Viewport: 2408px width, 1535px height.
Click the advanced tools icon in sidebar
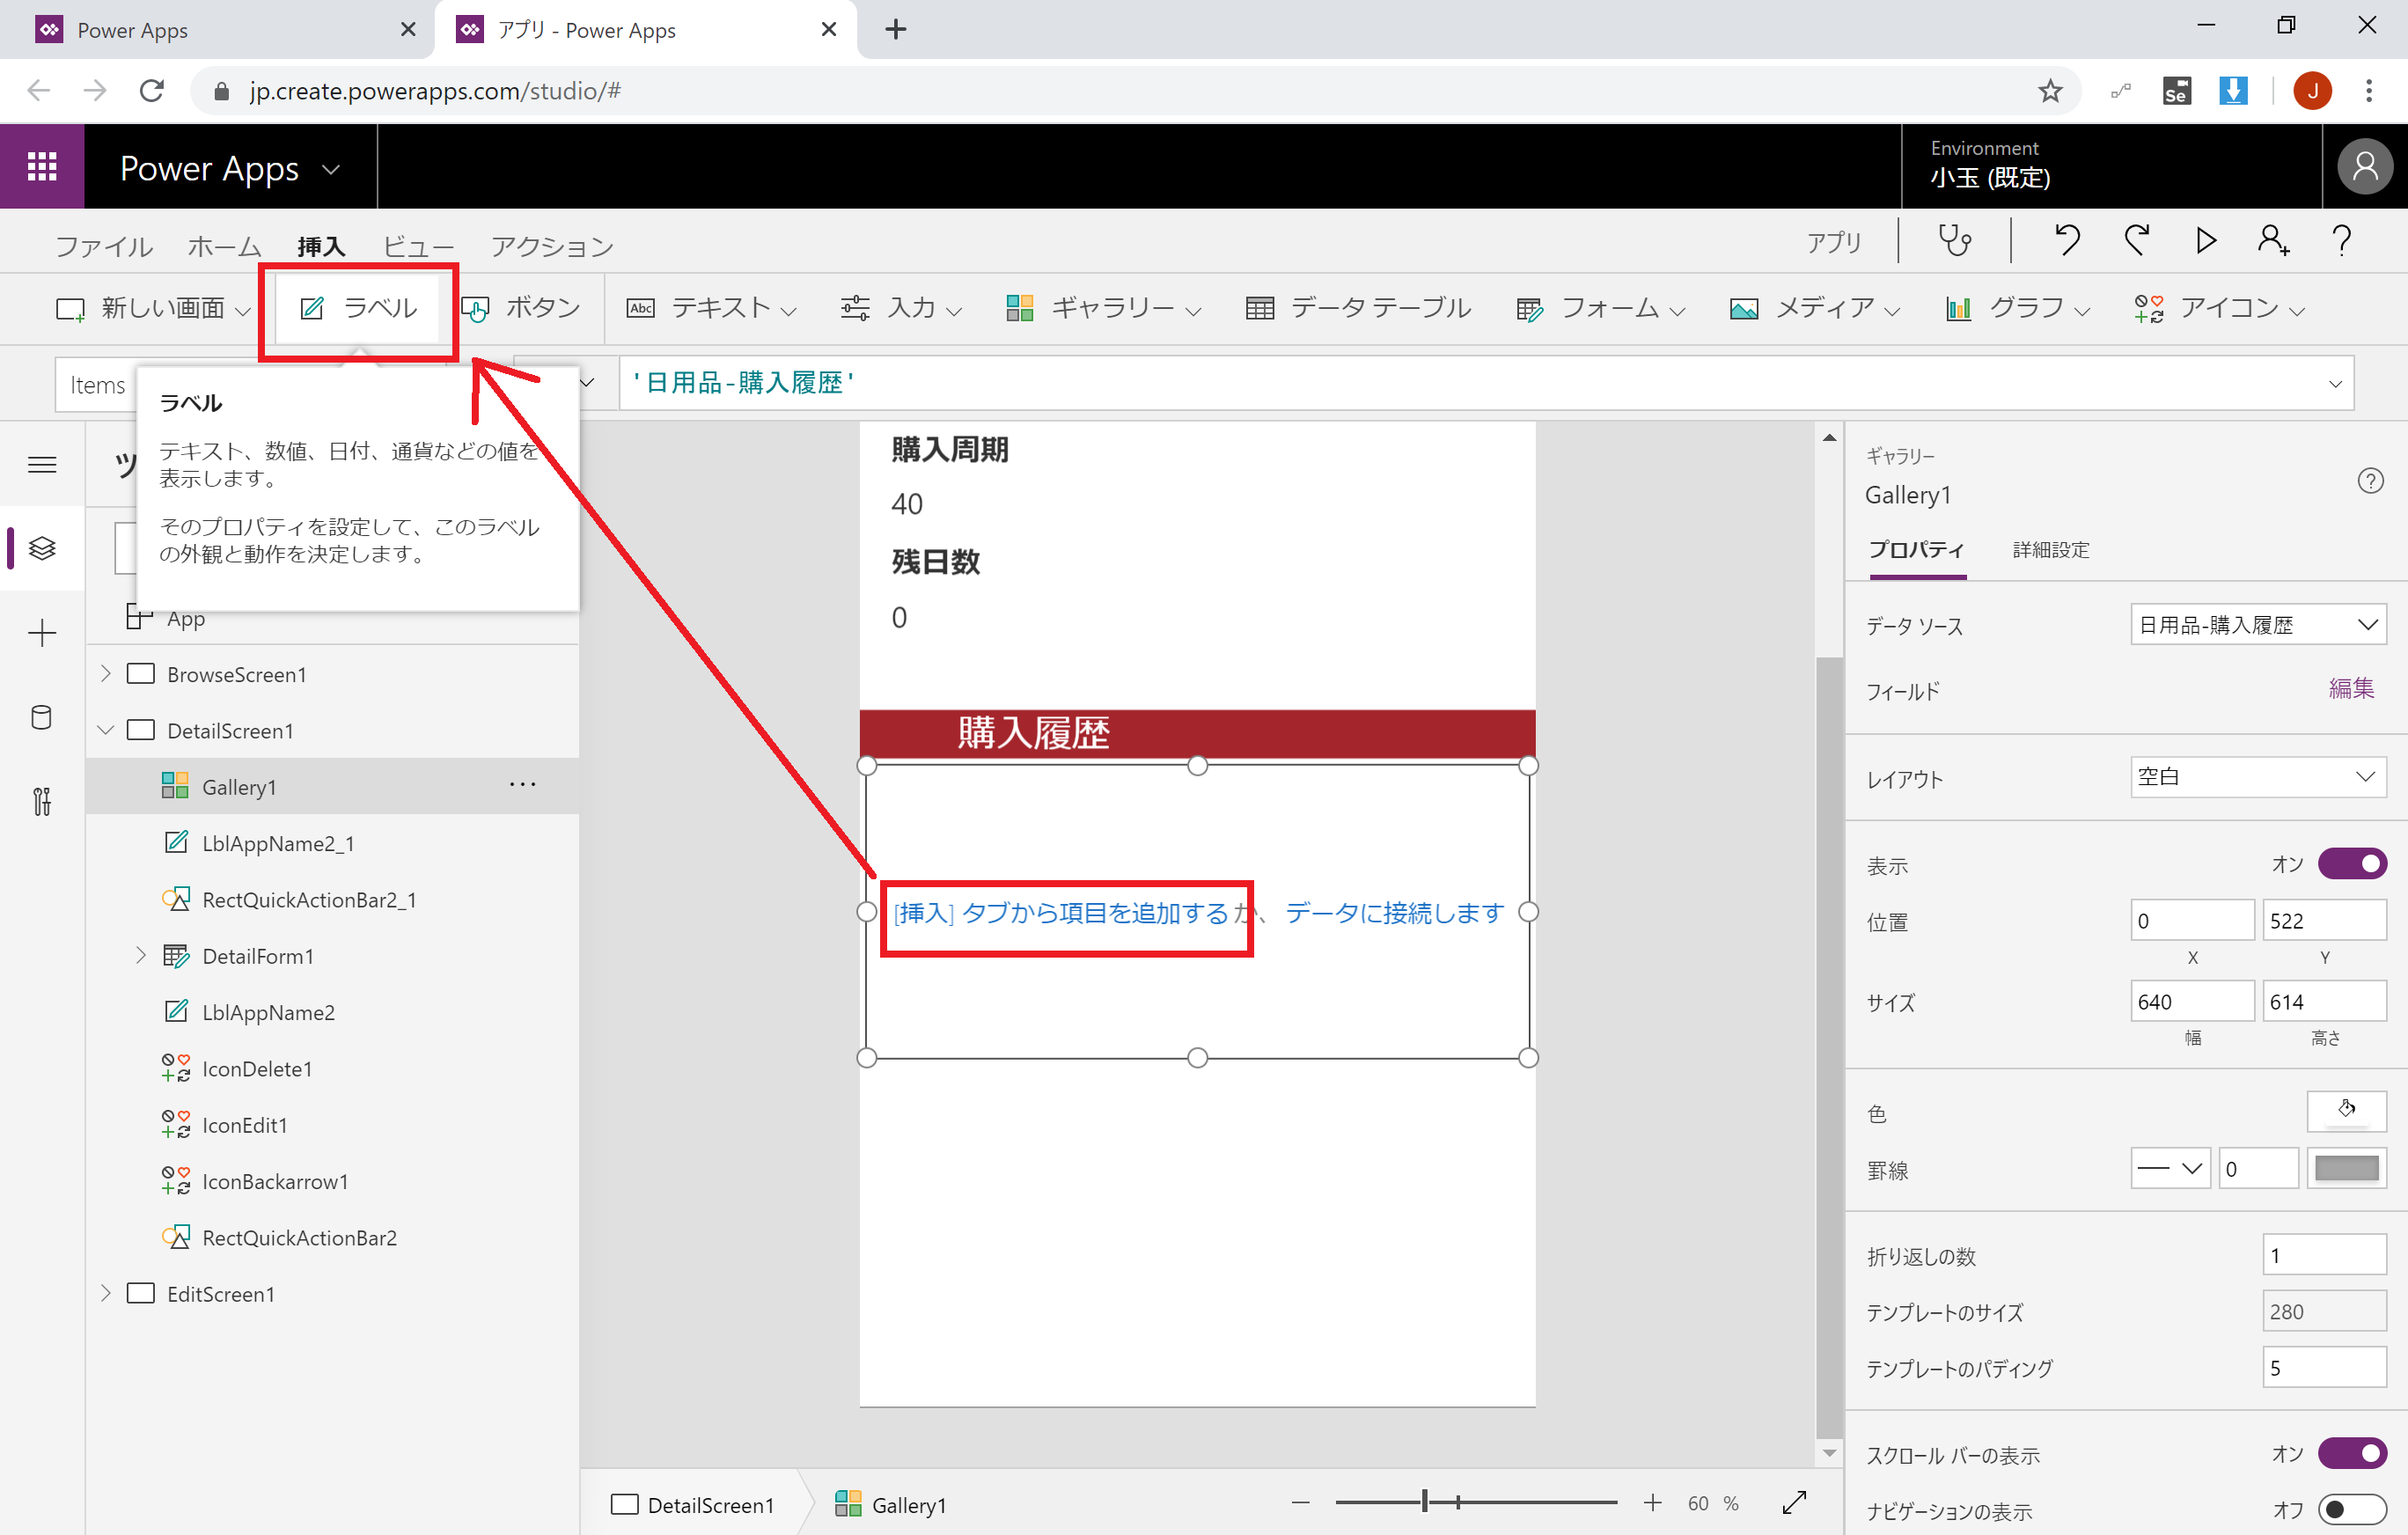[x=42, y=801]
